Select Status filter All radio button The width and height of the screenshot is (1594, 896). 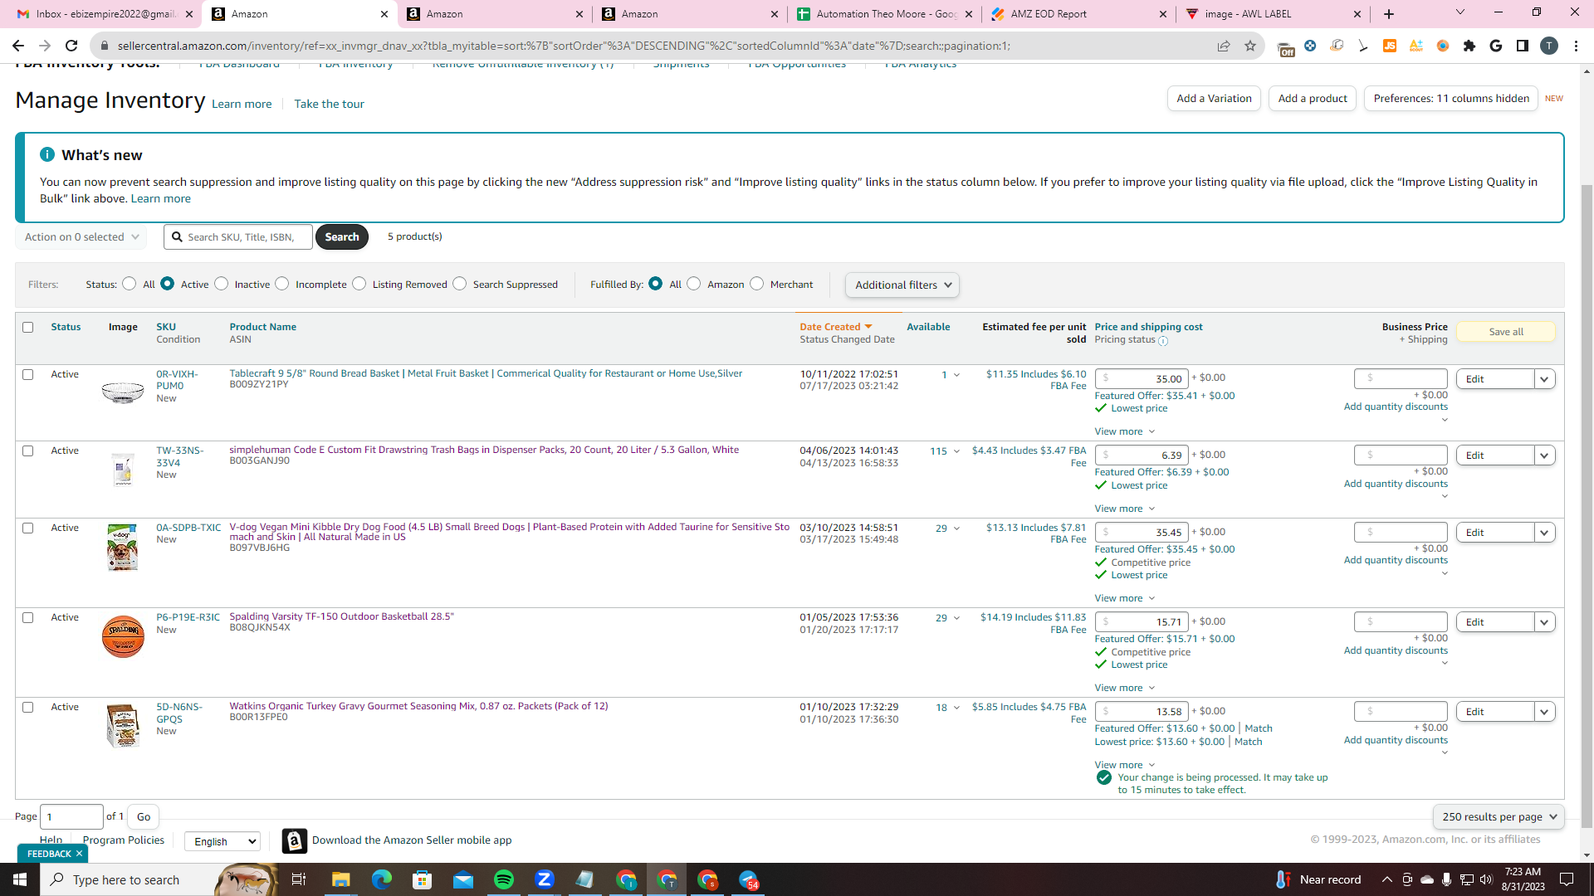(x=130, y=284)
